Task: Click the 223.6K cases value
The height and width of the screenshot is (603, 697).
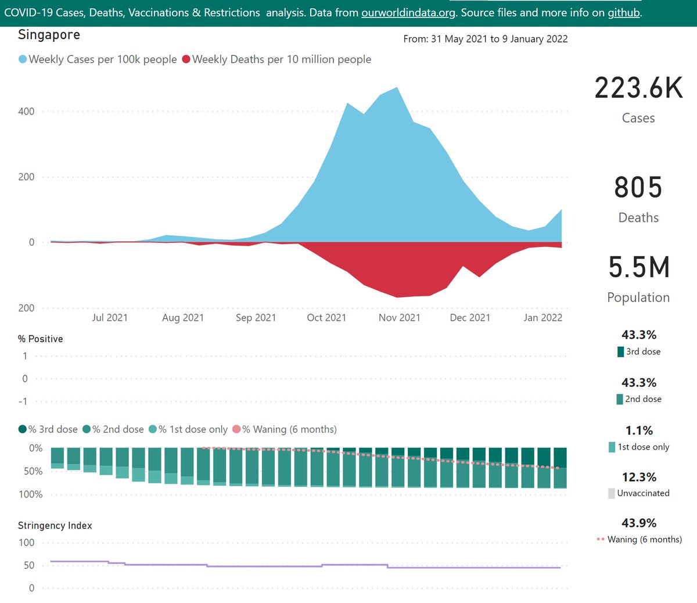Action: coord(639,88)
